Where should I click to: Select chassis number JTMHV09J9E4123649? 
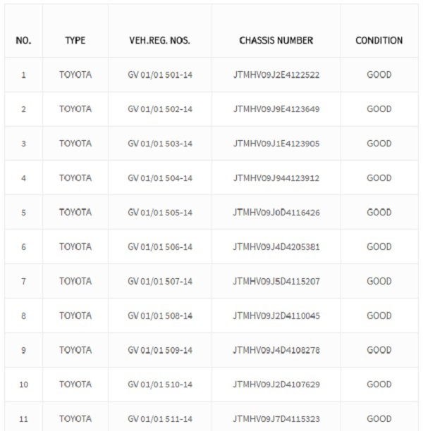point(276,109)
